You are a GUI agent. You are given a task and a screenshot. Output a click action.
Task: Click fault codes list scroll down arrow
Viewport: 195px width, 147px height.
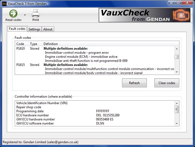(x=177, y=72)
